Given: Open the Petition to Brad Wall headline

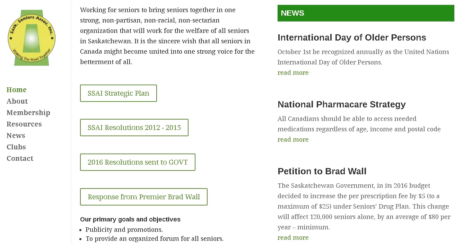Looking at the screenshot, I should [x=322, y=171].
